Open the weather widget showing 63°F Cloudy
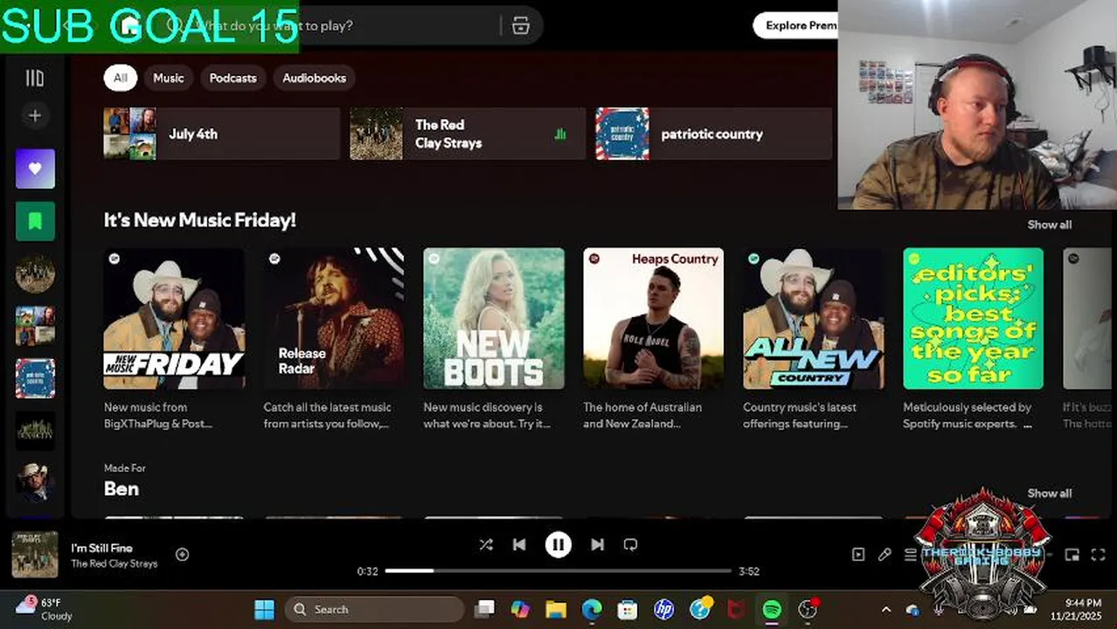This screenshot has width=1117, height=629. pyautogui.click(x=44, y=609)
